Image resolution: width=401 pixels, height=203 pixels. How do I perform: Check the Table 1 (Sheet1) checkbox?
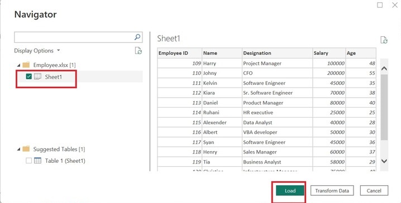coord(28,161)
